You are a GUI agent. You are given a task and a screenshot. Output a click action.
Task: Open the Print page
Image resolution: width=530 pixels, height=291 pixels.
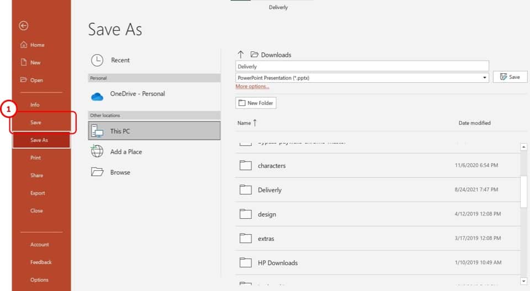pyautogui.click(x=35, y=157)
